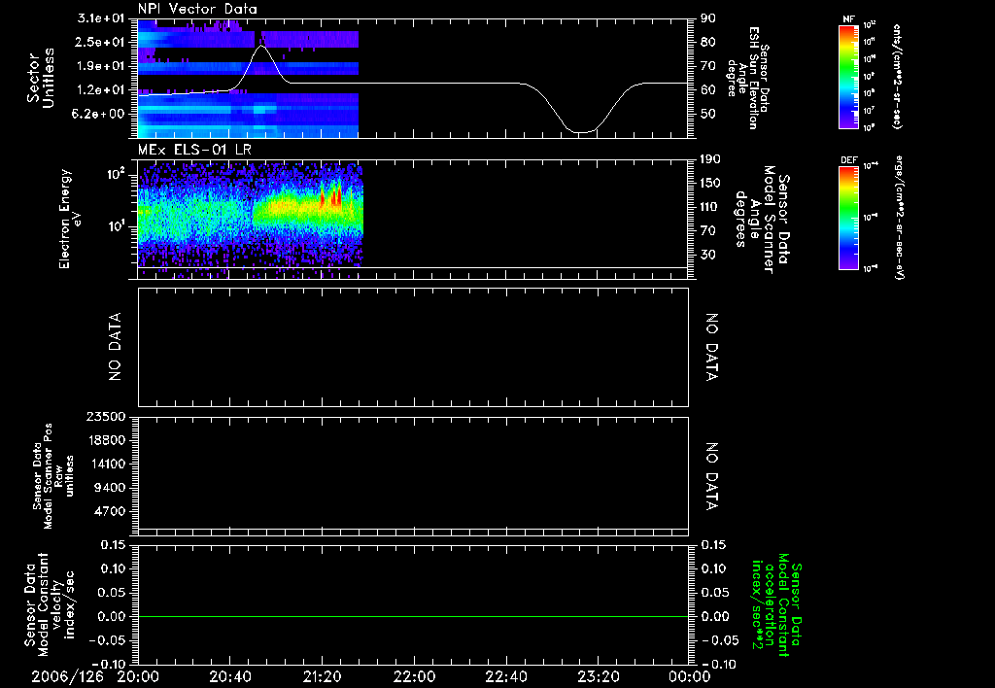
Task: Click the '50' sun elevation tick label
Action: (708, 114)
